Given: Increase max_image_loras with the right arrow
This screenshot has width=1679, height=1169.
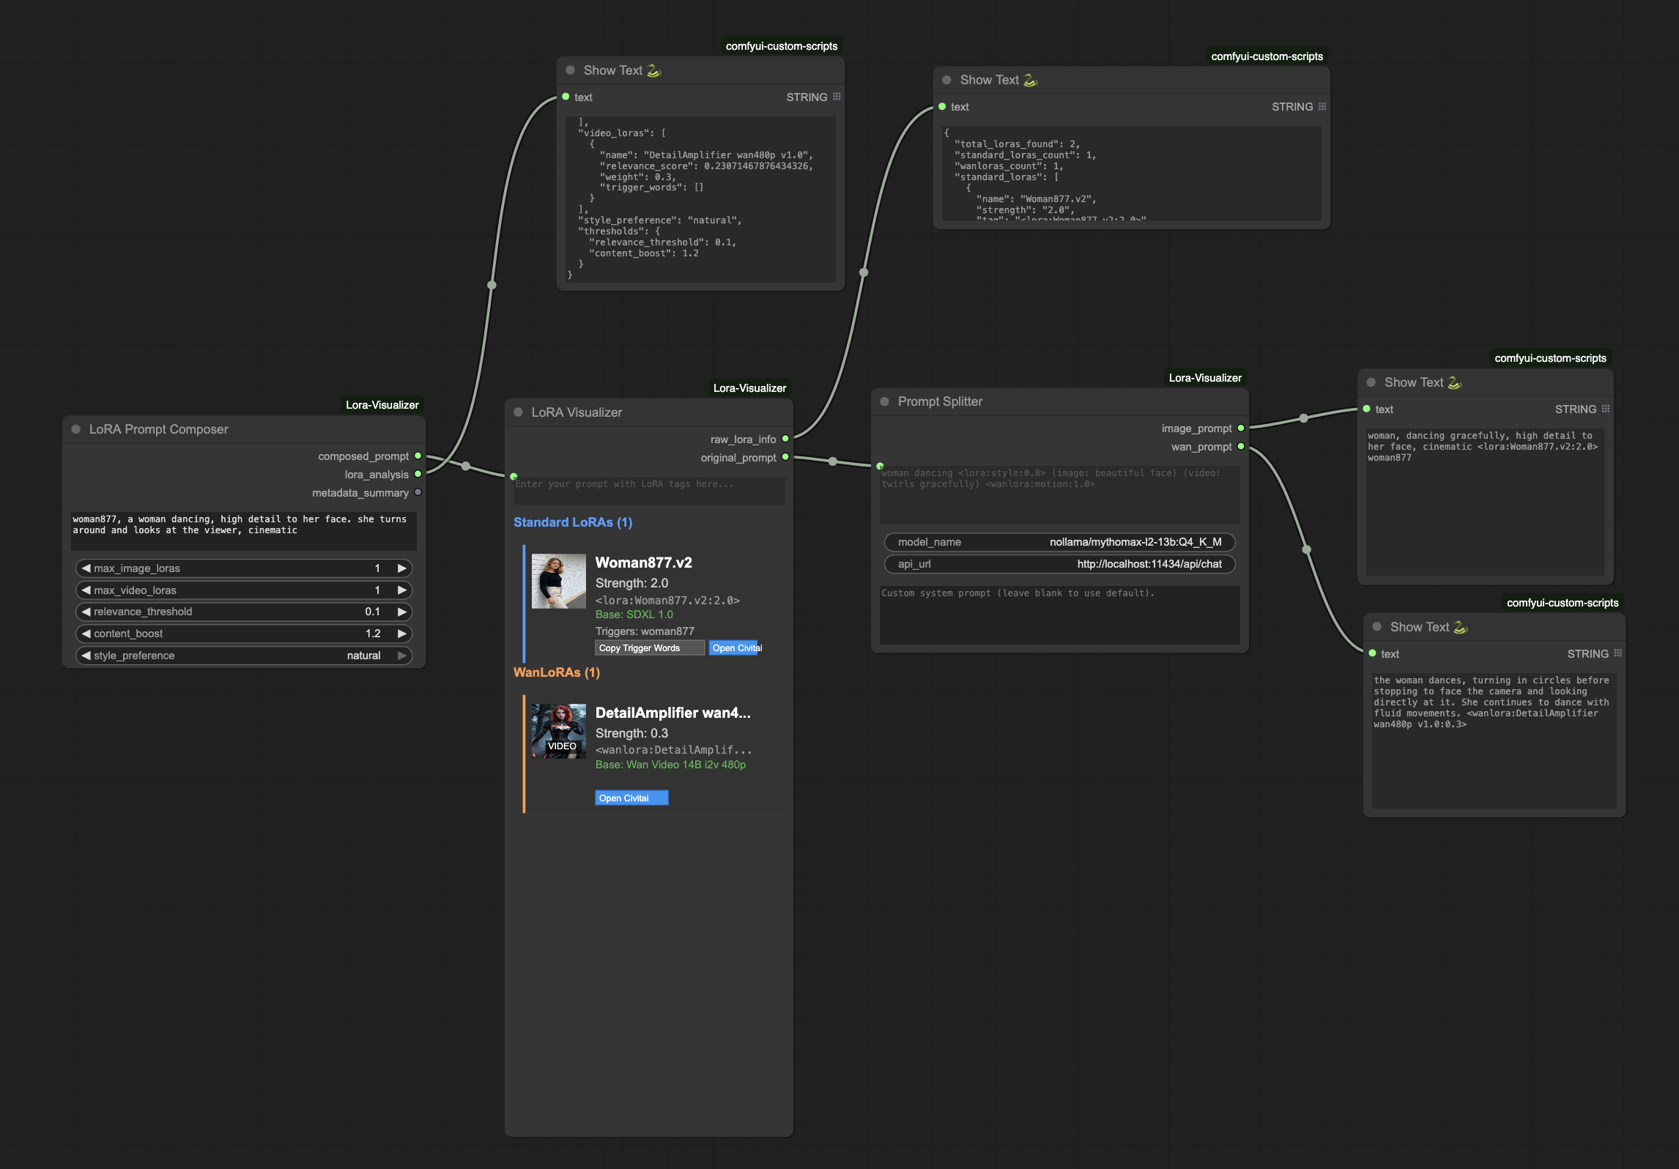Looking at the screenshot, I should click(x=401, y=568).
